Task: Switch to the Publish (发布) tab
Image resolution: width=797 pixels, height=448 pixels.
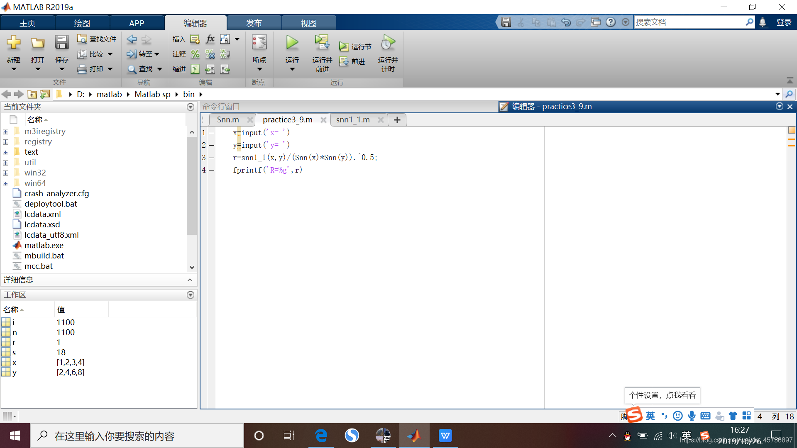Action: [254, 23]
